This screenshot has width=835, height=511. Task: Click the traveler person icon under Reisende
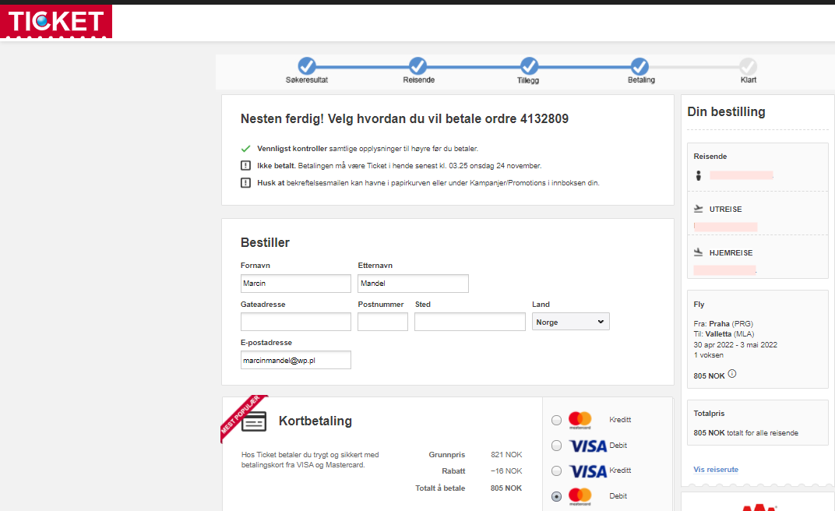click(x=699, y=175)
